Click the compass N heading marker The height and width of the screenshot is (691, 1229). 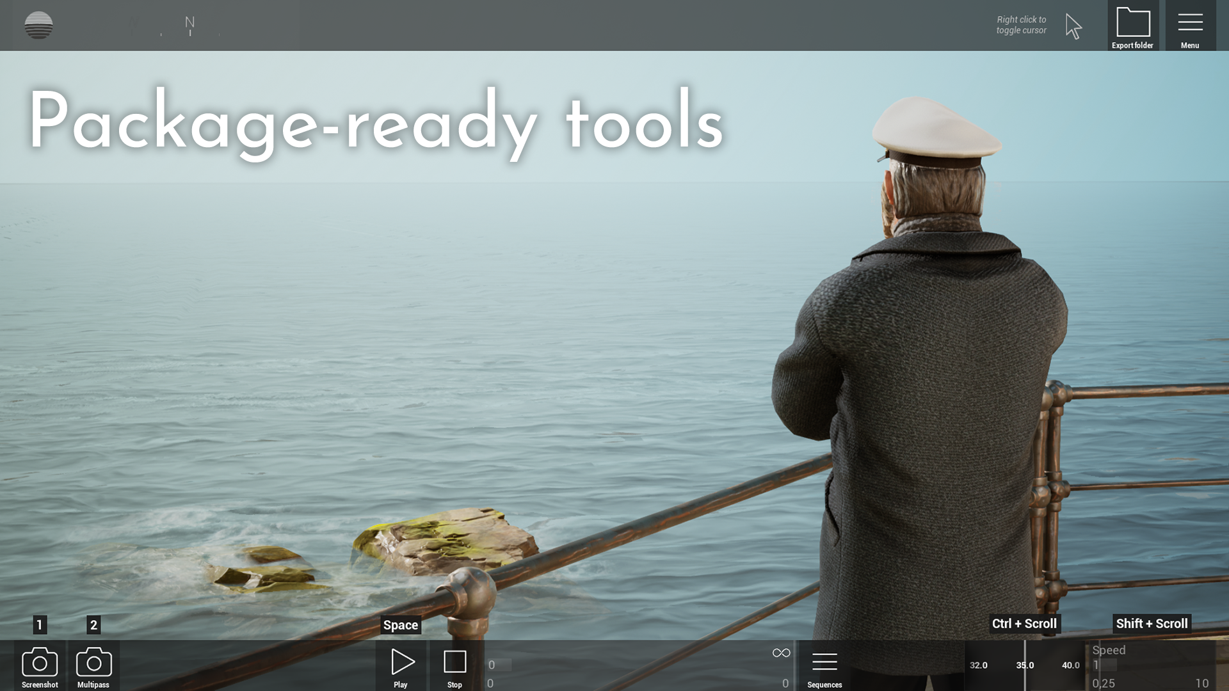(x=189, y=24)
